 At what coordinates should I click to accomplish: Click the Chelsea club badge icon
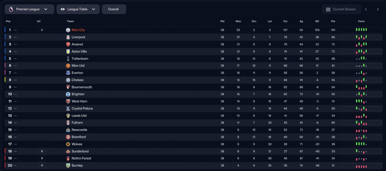(x=68, y=80)
